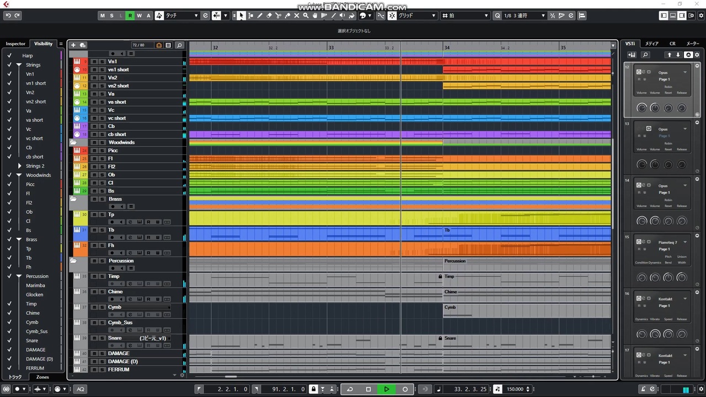Switch to the Inspector tab

pos(15,44)
